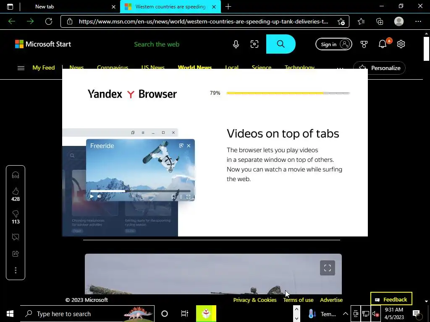View site information lock icon

[x=70, y=21]
